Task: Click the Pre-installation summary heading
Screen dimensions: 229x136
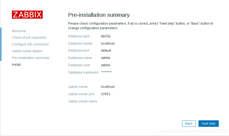Action: (99, 15)
